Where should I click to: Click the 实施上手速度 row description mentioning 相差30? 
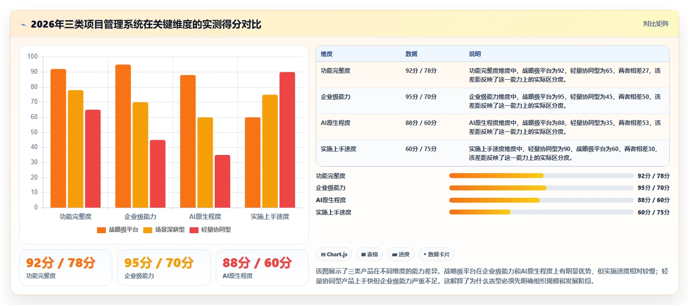[x=563, y=153]
